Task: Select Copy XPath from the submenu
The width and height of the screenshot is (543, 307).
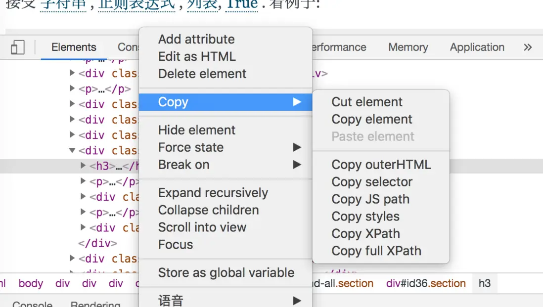Action: point(365,234)
